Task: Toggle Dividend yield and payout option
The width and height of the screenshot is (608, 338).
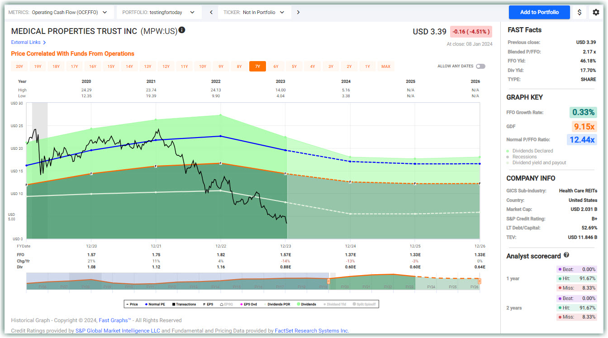Action: (536, 163)
